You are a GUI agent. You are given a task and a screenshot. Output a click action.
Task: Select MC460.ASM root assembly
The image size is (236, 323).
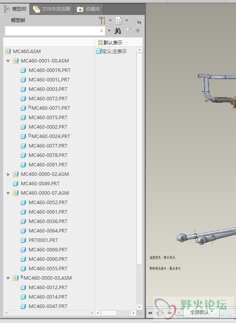pyautogui.click(x=27, y=51)
